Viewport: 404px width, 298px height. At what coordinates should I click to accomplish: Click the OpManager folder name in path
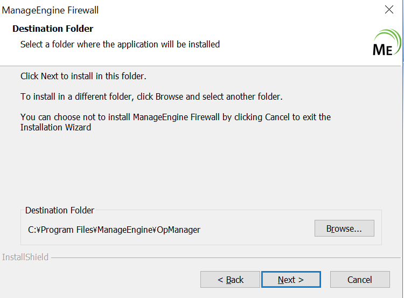(178, 230)
